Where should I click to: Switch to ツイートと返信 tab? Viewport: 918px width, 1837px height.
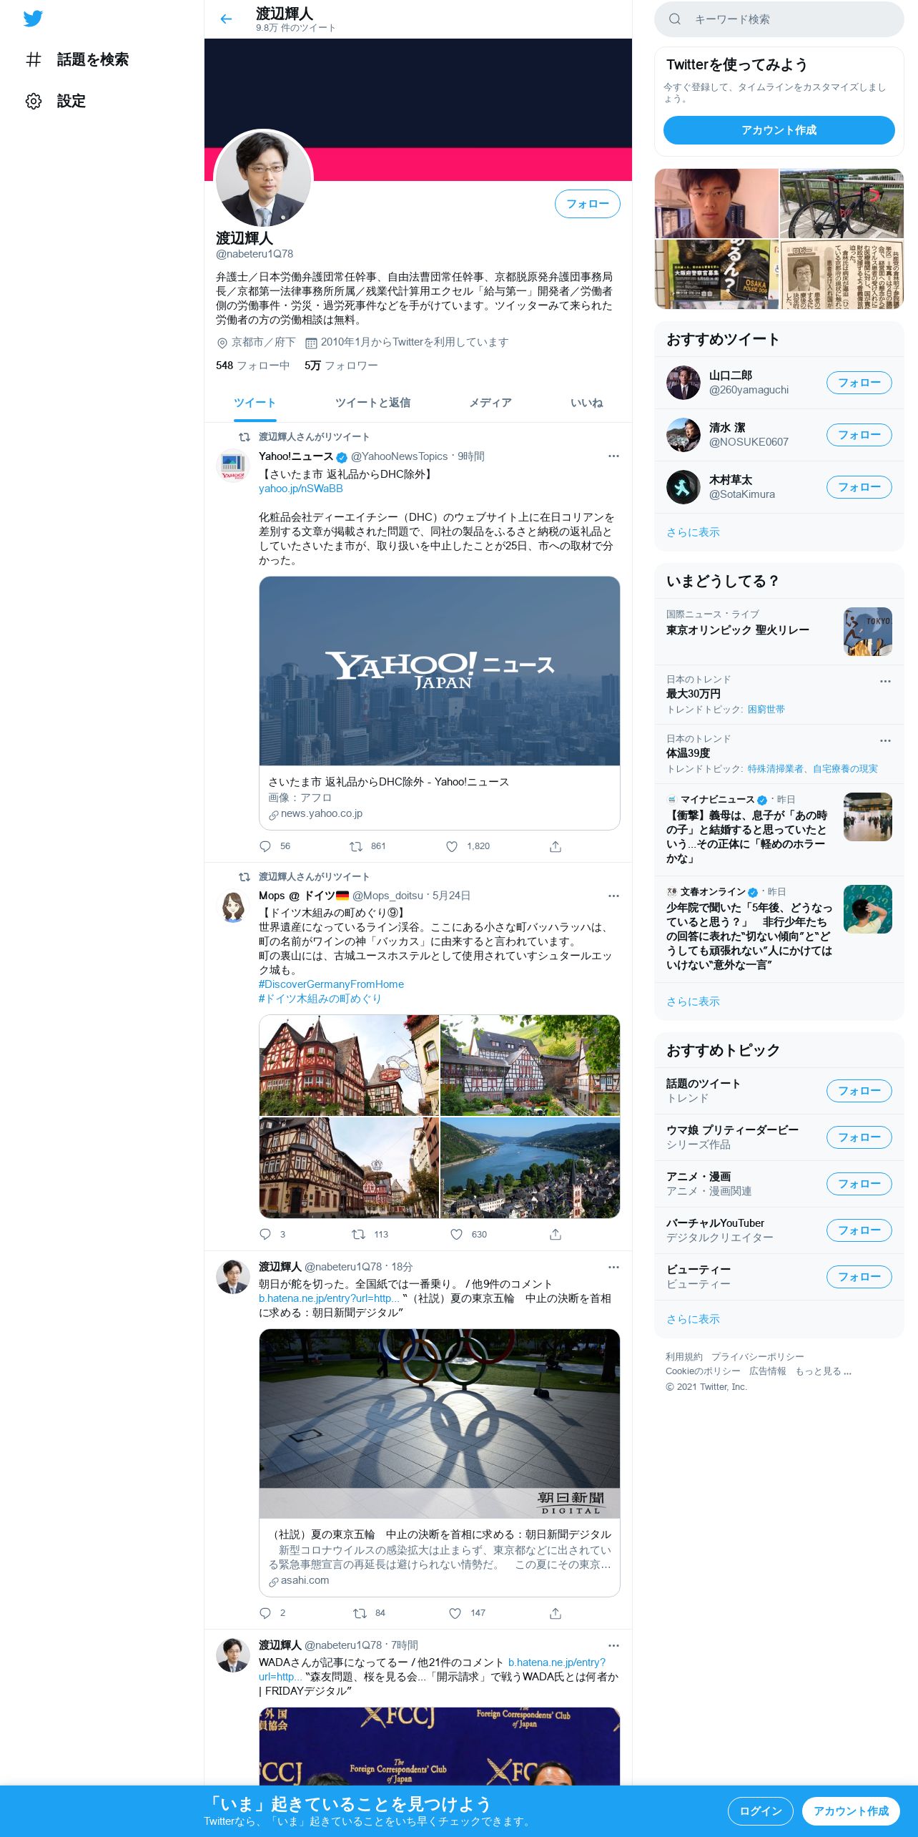372,403
